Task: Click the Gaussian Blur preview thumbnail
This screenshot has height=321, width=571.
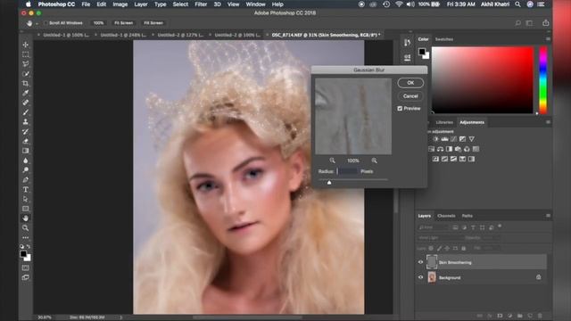Action: pos(353,116)
